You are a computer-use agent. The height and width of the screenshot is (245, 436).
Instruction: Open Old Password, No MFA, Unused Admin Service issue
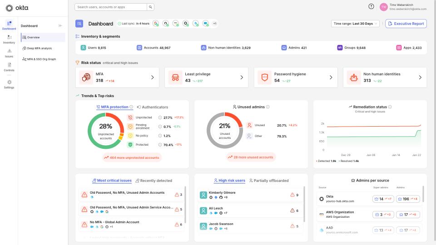tap(131, 210)
